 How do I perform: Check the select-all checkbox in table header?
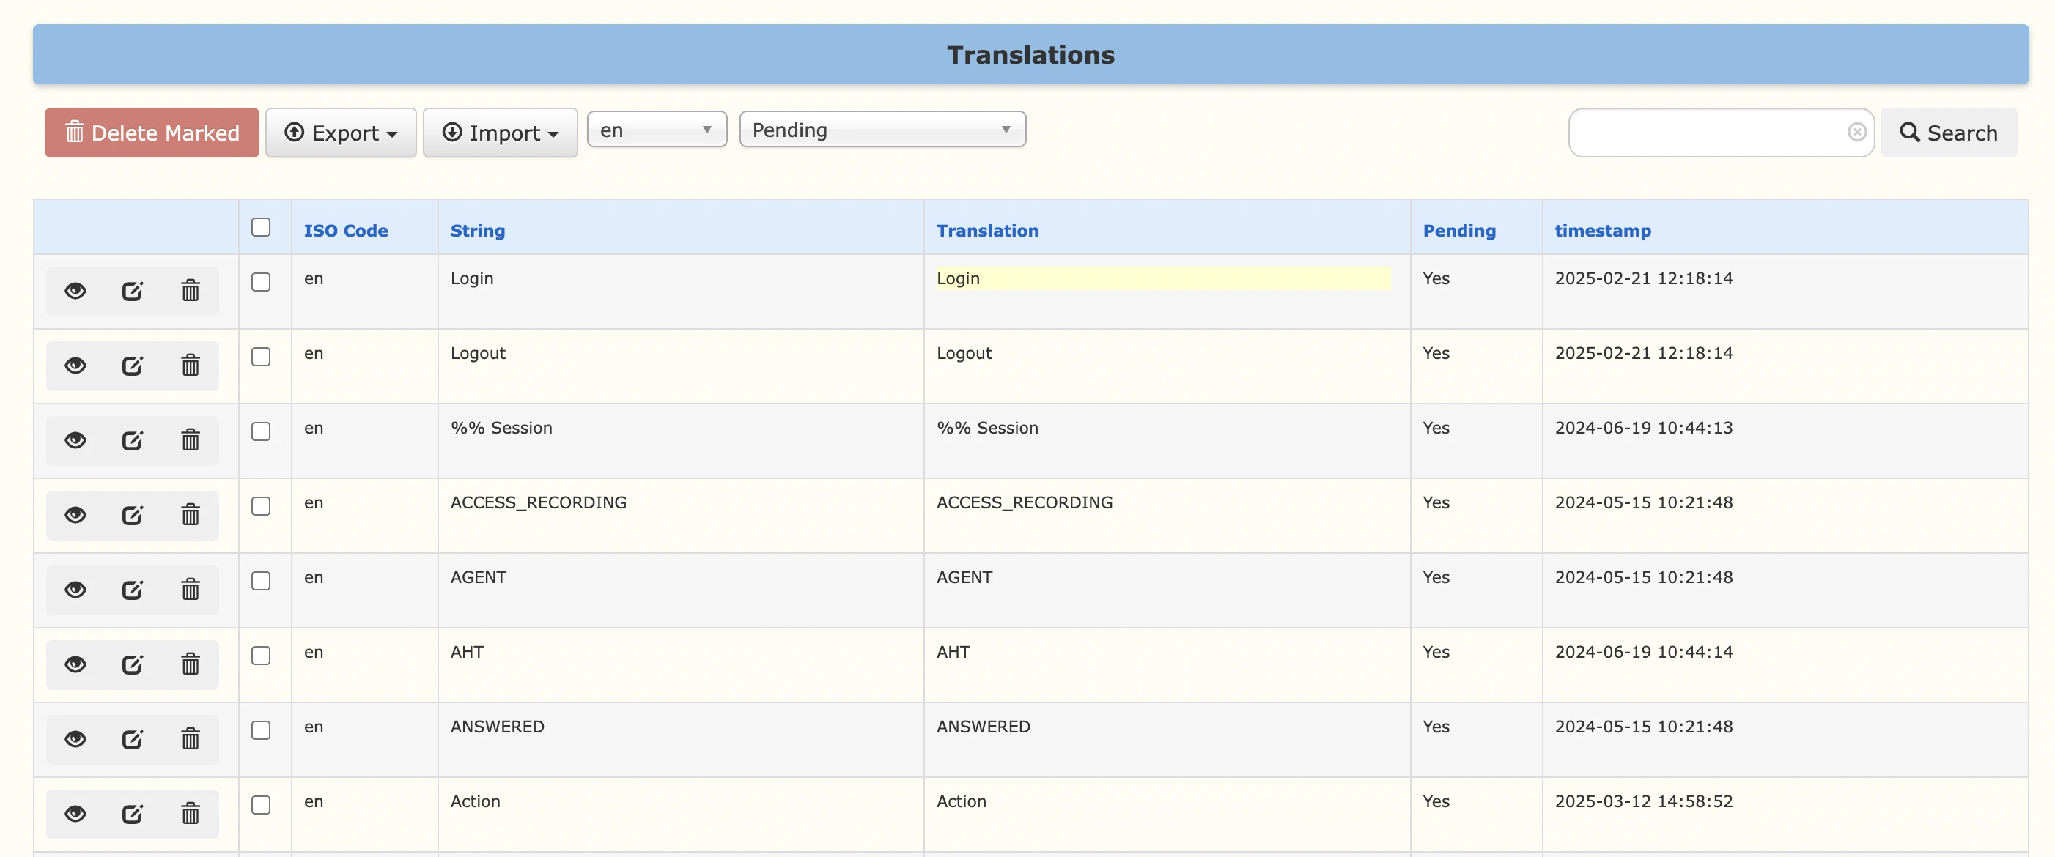261,228
